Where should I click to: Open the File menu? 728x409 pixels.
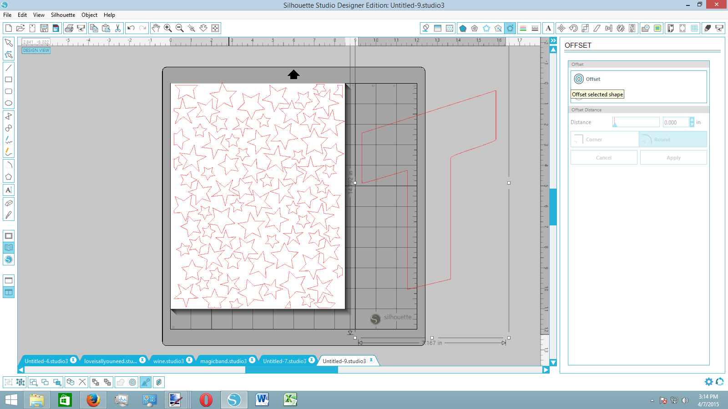pyautogui.click(x=7, y=15)
